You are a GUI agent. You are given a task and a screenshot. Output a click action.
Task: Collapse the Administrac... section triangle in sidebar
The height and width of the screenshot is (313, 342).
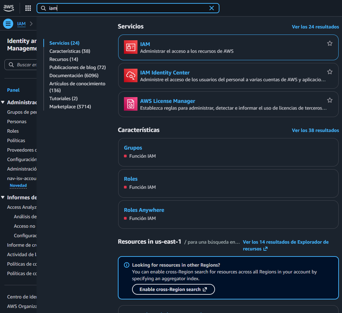tap(3, 102)
